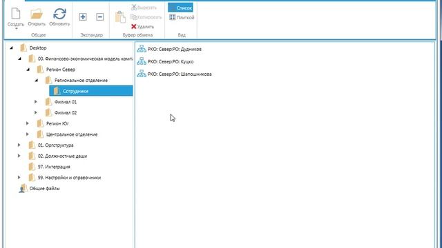The width and height of the screenshot is (442, 248).
Task: Click the Вырезать scissors button
Action: pyautogui.click(x=144, y=8)
